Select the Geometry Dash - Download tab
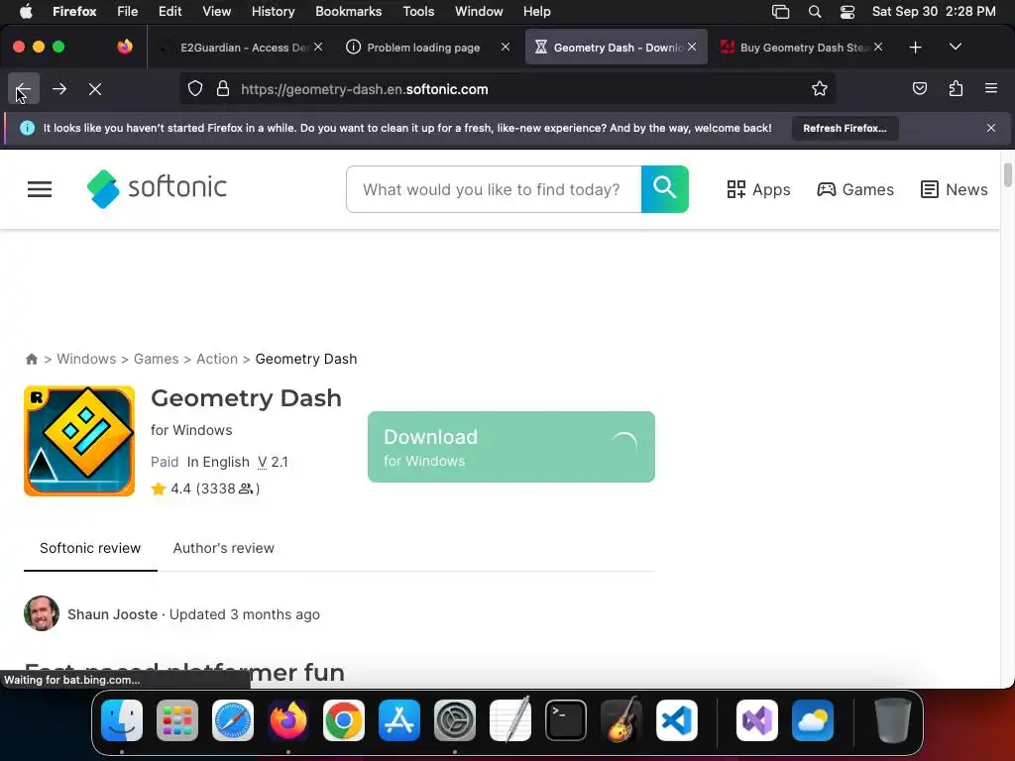Screen dimensions: 1015x761 (x=616, y=48)
